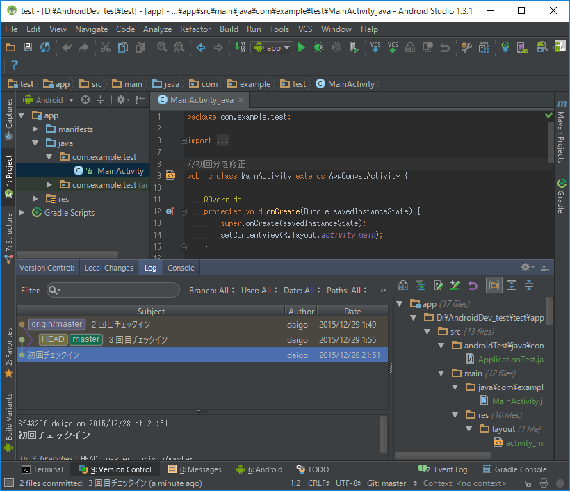Click the Make Project icon
Screen dimensions: 570x491
[x=241, y=47]
